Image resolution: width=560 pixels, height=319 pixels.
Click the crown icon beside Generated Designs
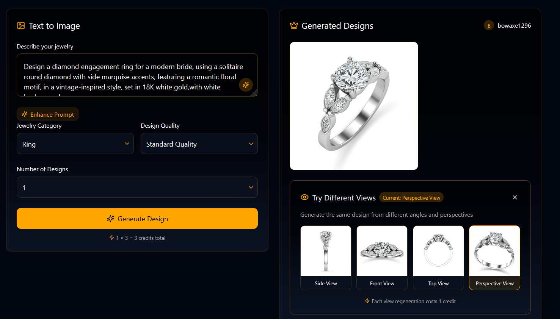294,25
